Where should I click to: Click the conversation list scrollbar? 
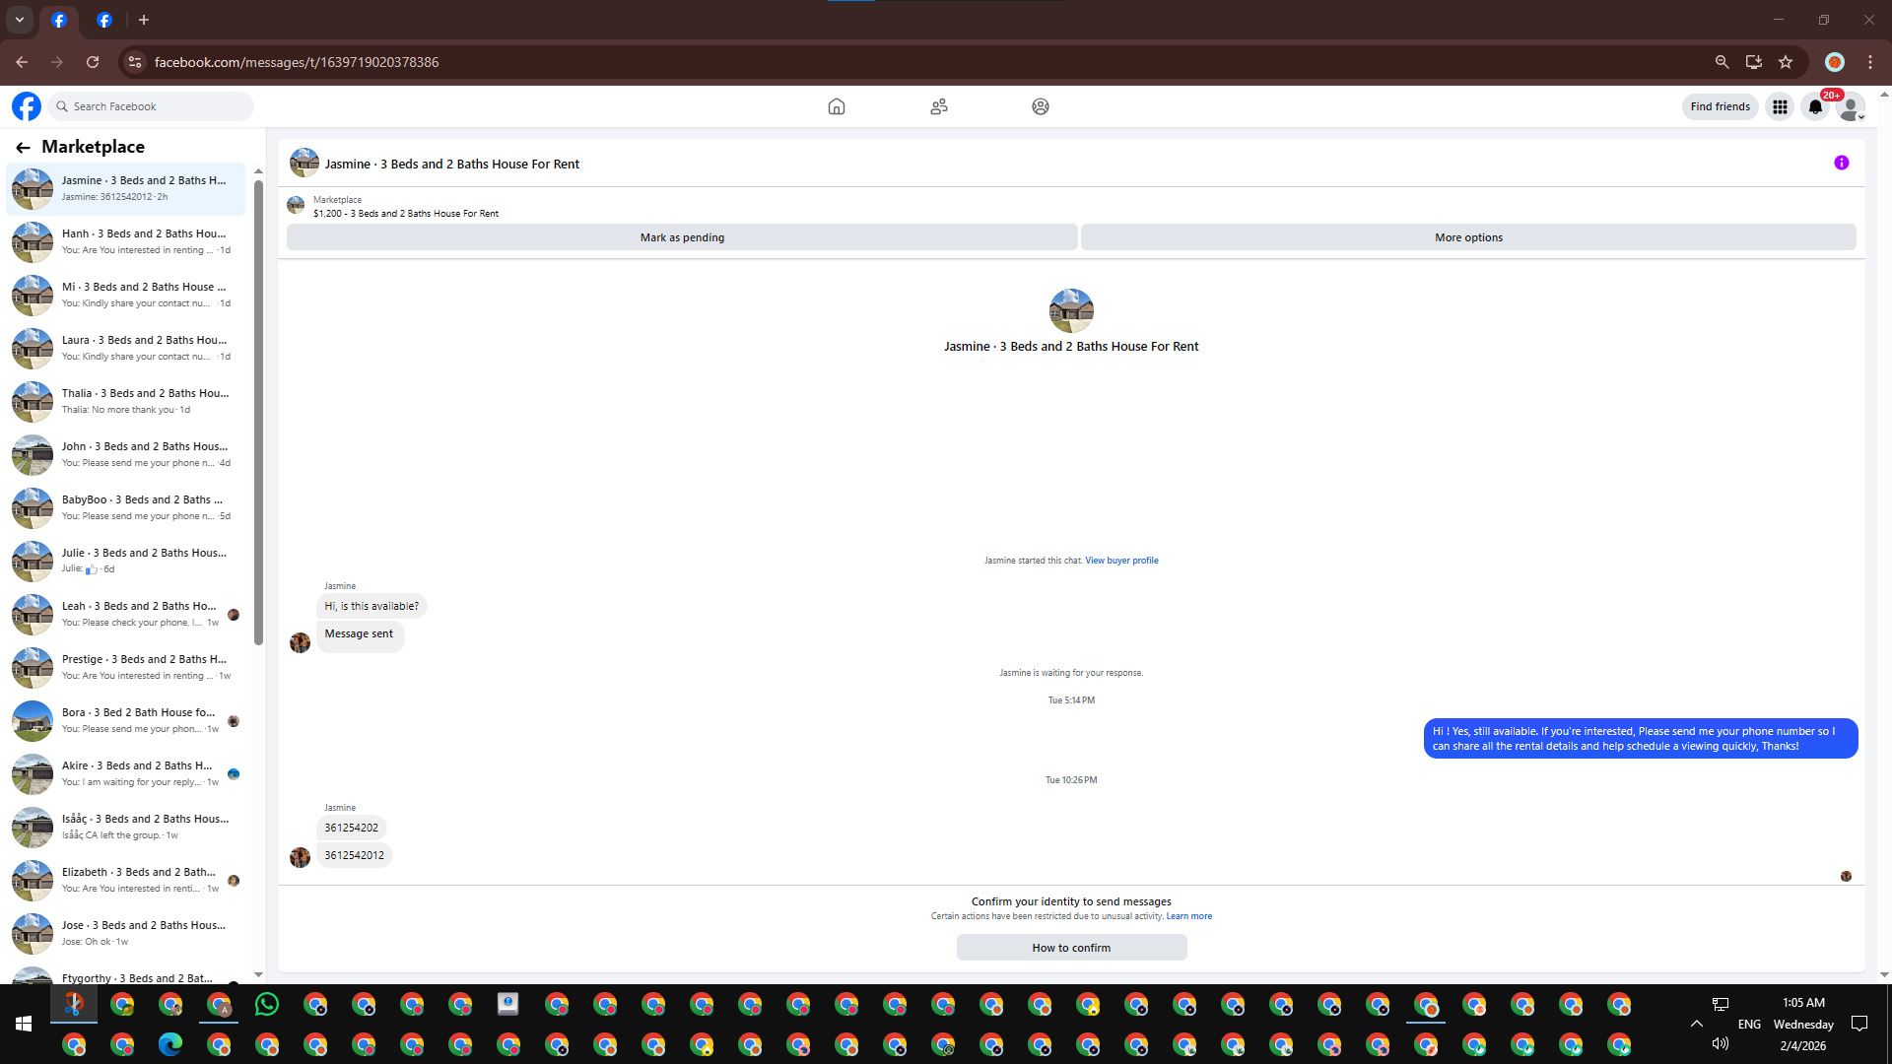point(258,414)
